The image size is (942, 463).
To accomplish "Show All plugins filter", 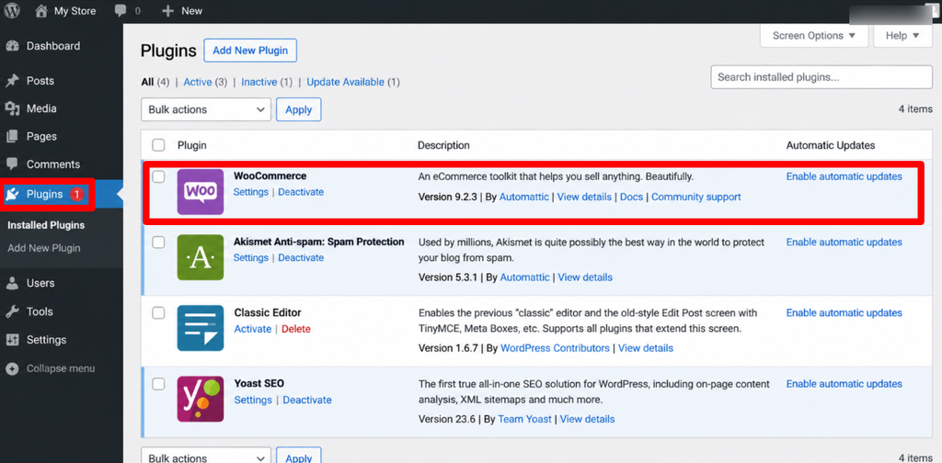I will [147, 82].
